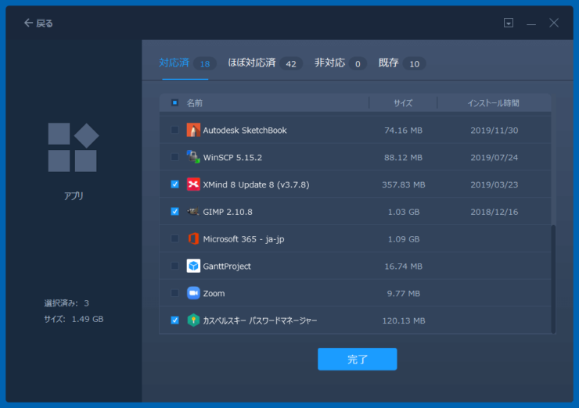Click the Microsoft 365 - ja-jp name
579x408 pixels.
click(x=243, y=239)
